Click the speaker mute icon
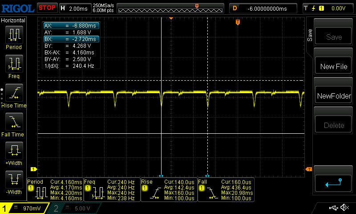Image resolution: width=356 pixels, height=214 pixels. click(344, 208)
